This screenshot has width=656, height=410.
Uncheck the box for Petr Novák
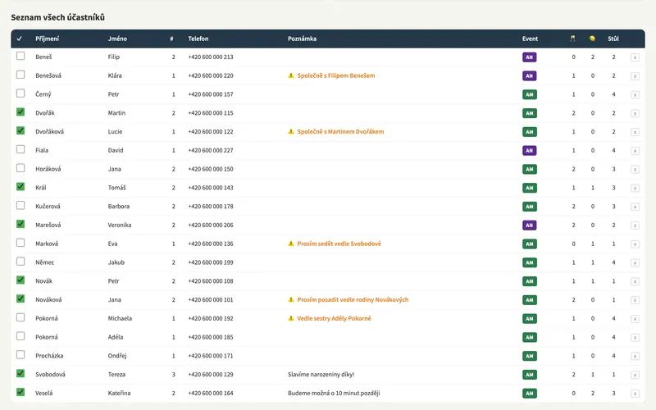point(20,280)
